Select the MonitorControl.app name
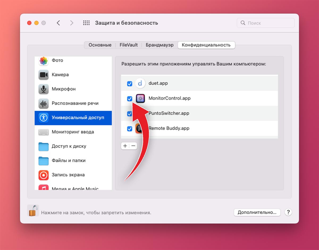Screen dimensions: 319x250 click(x=170, y=98)
